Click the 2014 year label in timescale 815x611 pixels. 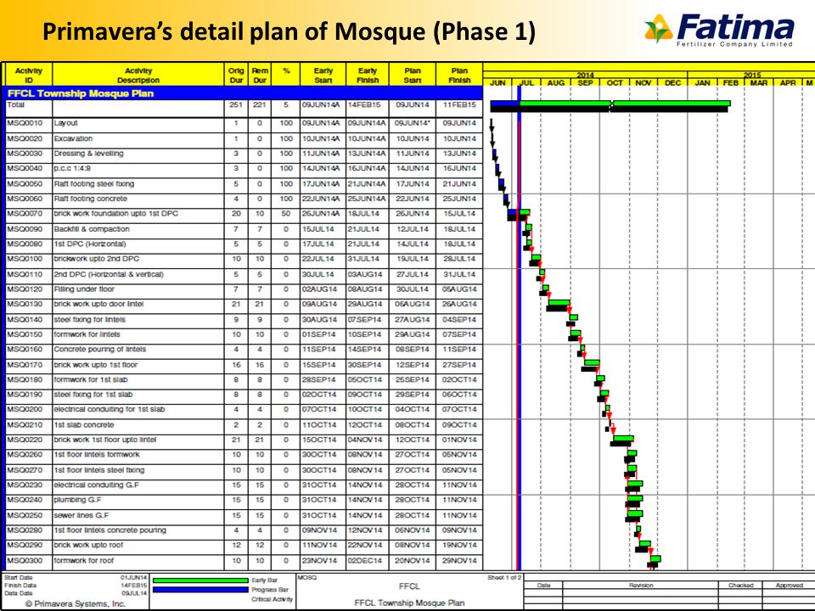[x=585, y=75]
